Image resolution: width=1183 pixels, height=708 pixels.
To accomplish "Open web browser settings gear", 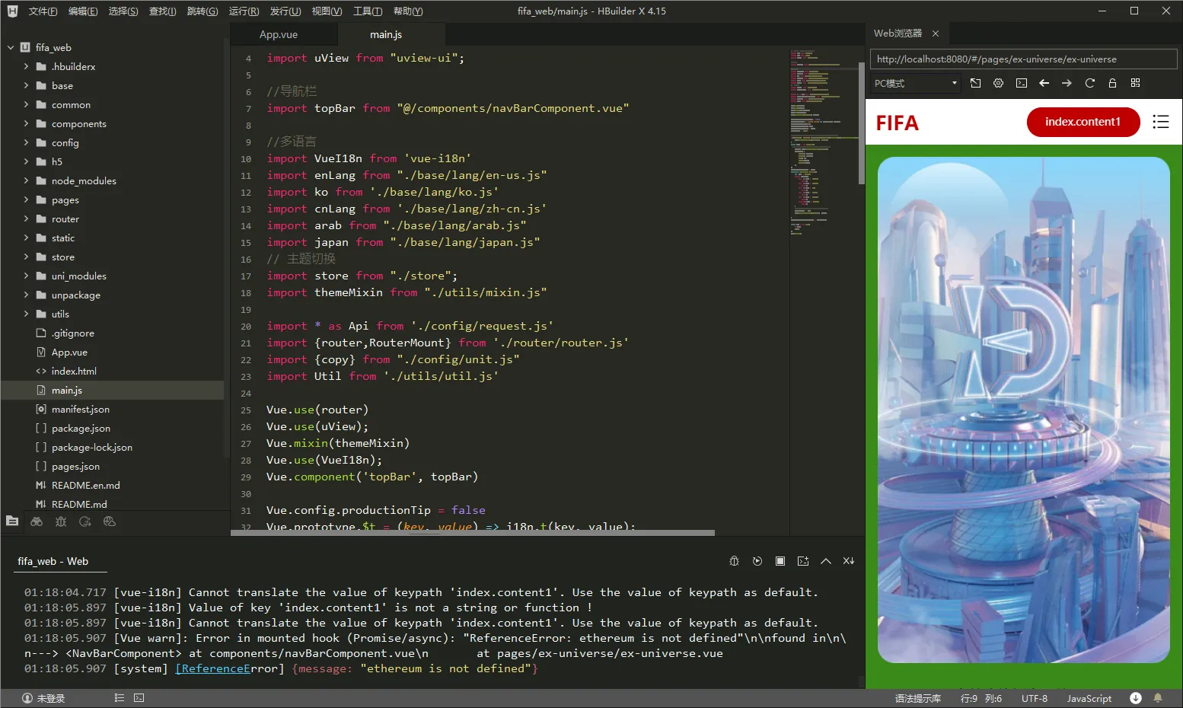I will point(998,83).
